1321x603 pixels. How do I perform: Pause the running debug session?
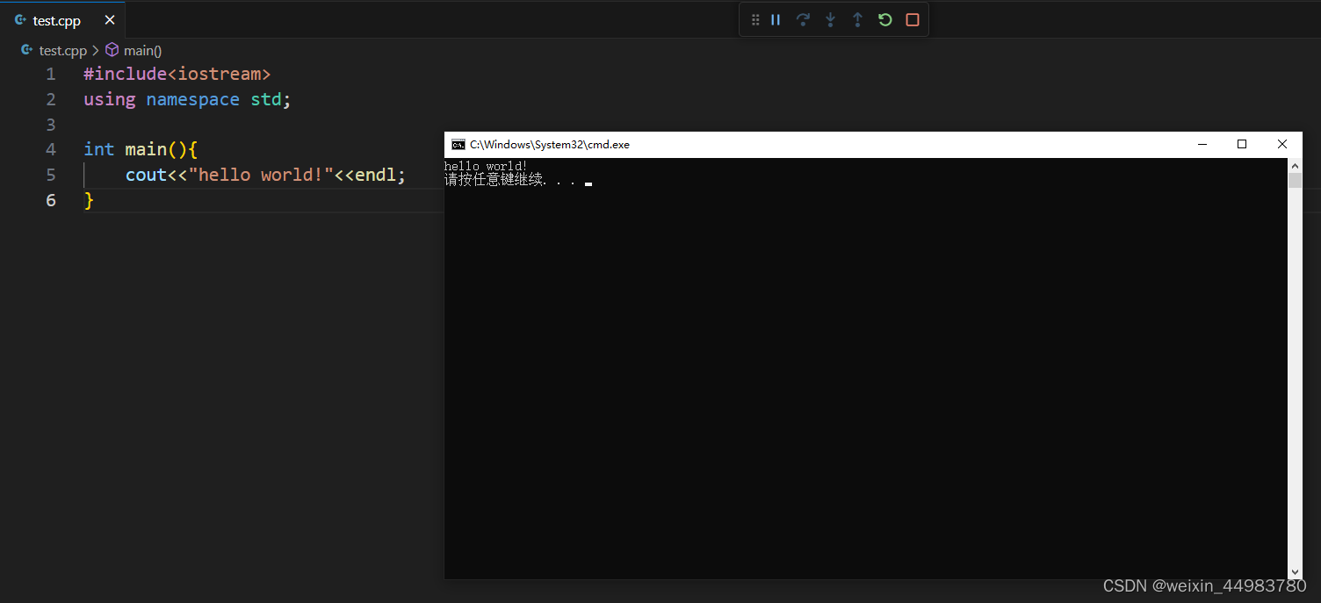click(x=776, y=19)
